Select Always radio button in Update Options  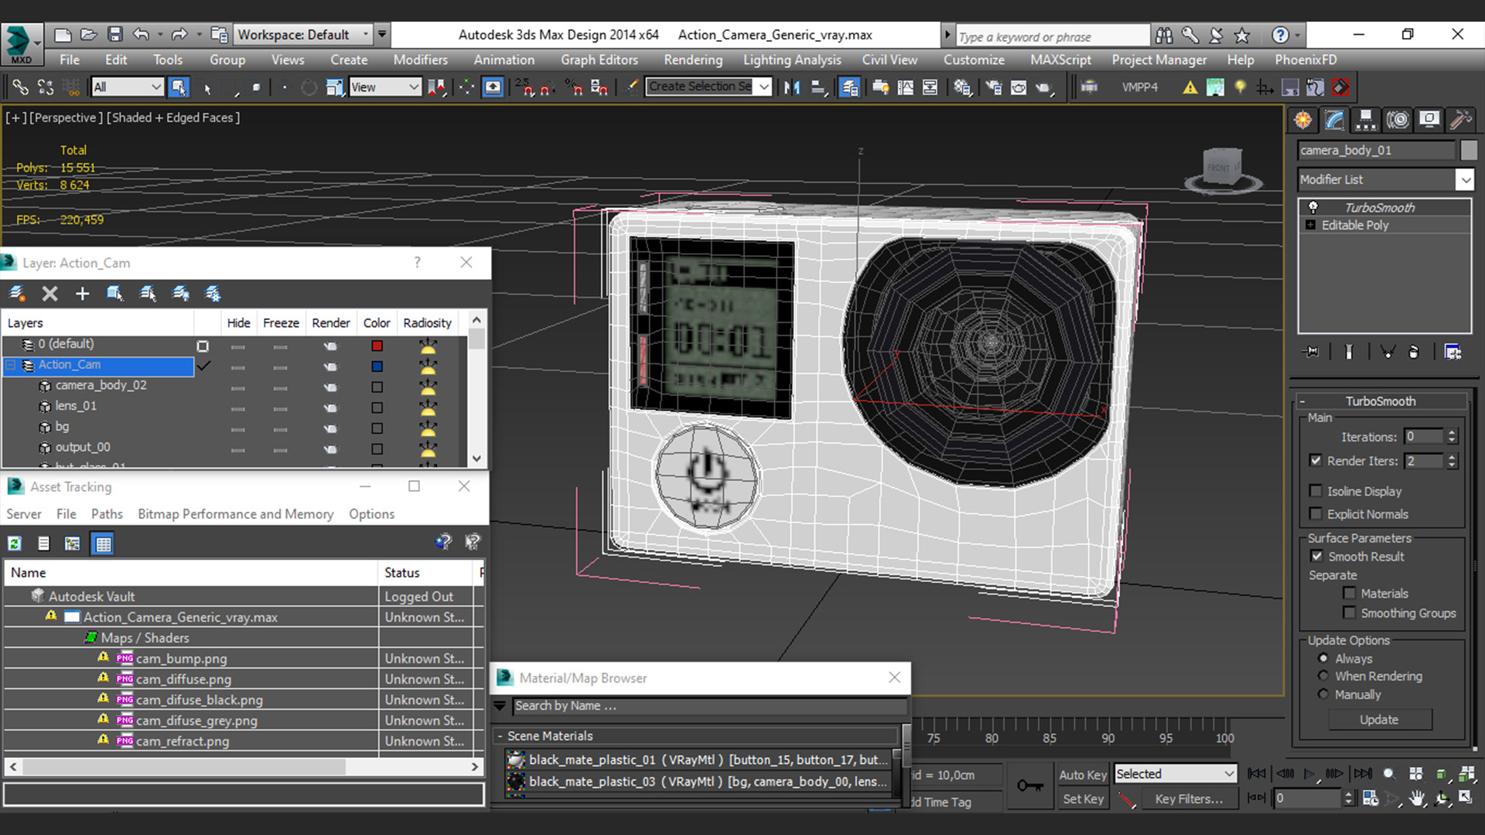(x=1323, y=658)
